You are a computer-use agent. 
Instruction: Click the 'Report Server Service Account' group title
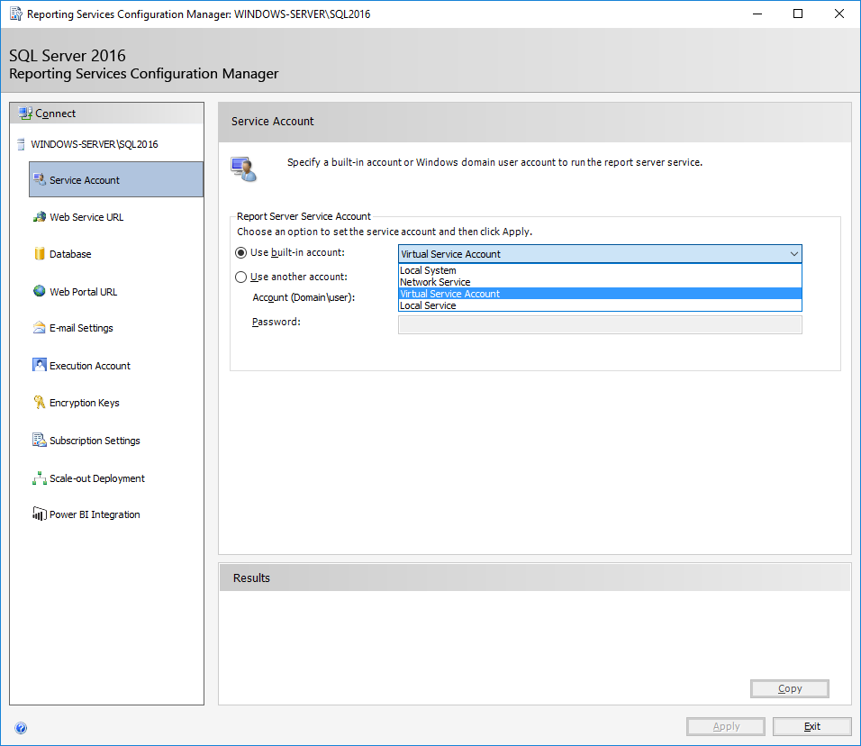coord(304,216)
